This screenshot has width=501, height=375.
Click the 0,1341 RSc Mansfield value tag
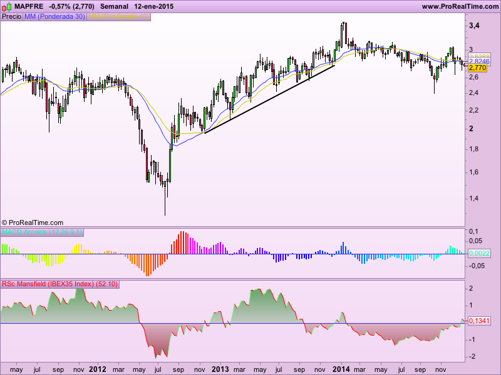click(479, 321)
